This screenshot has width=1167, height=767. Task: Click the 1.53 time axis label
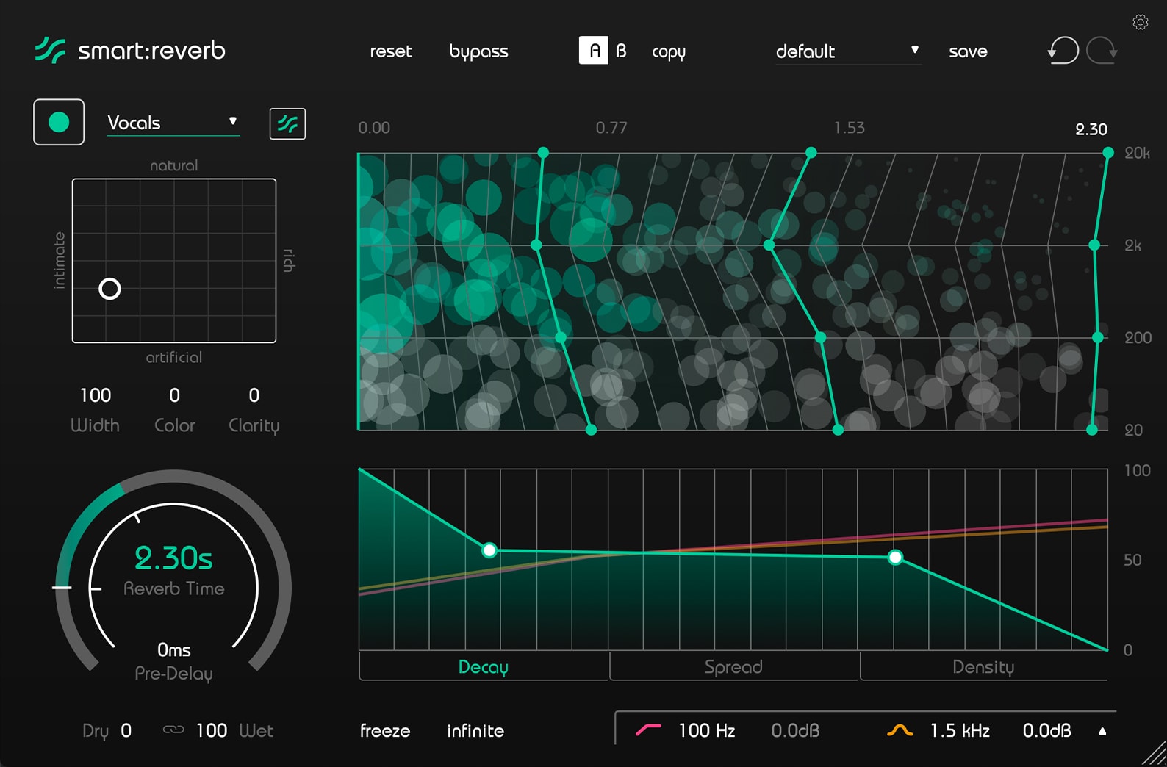pyautogui.click(x=849, y=128)
